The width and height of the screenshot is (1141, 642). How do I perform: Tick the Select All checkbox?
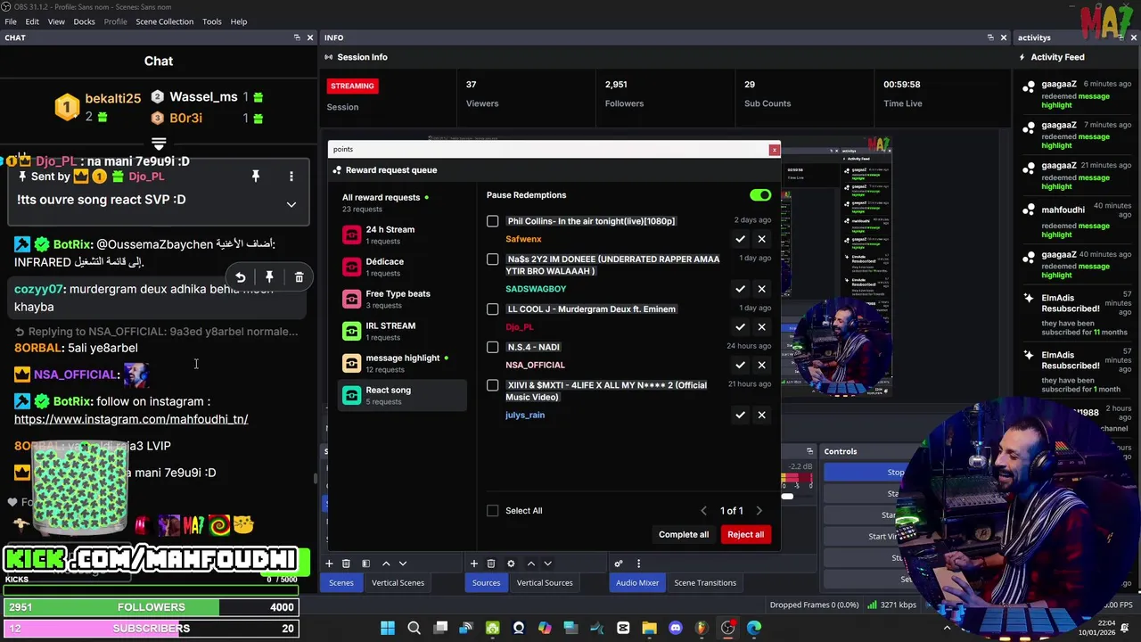click(493, 511)
